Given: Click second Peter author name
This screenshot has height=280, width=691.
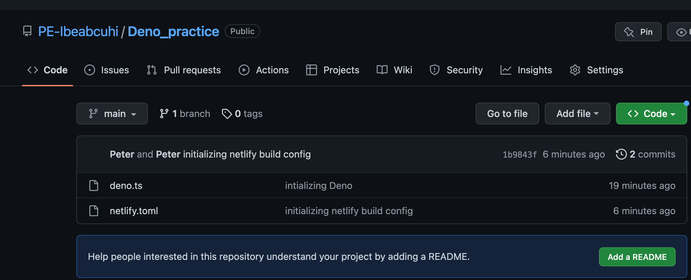Looking at the screenshot, I should (168, 154).
